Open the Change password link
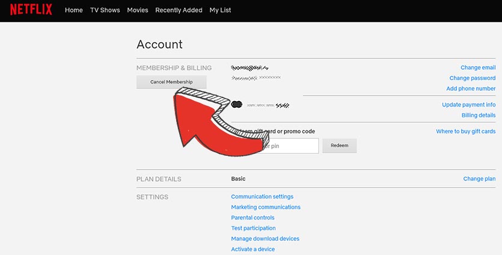The width and height of the screenshot is (502, 255). click(x=473, y=78)
